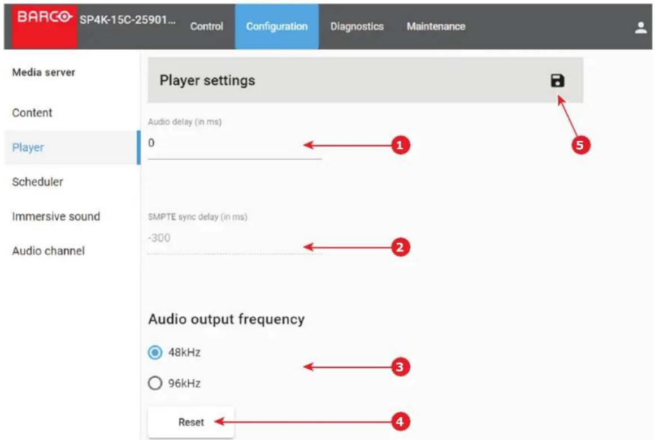Screen dimensions: 655x440
Task: Click the save icon in Player settings
Action: [557, 80]
